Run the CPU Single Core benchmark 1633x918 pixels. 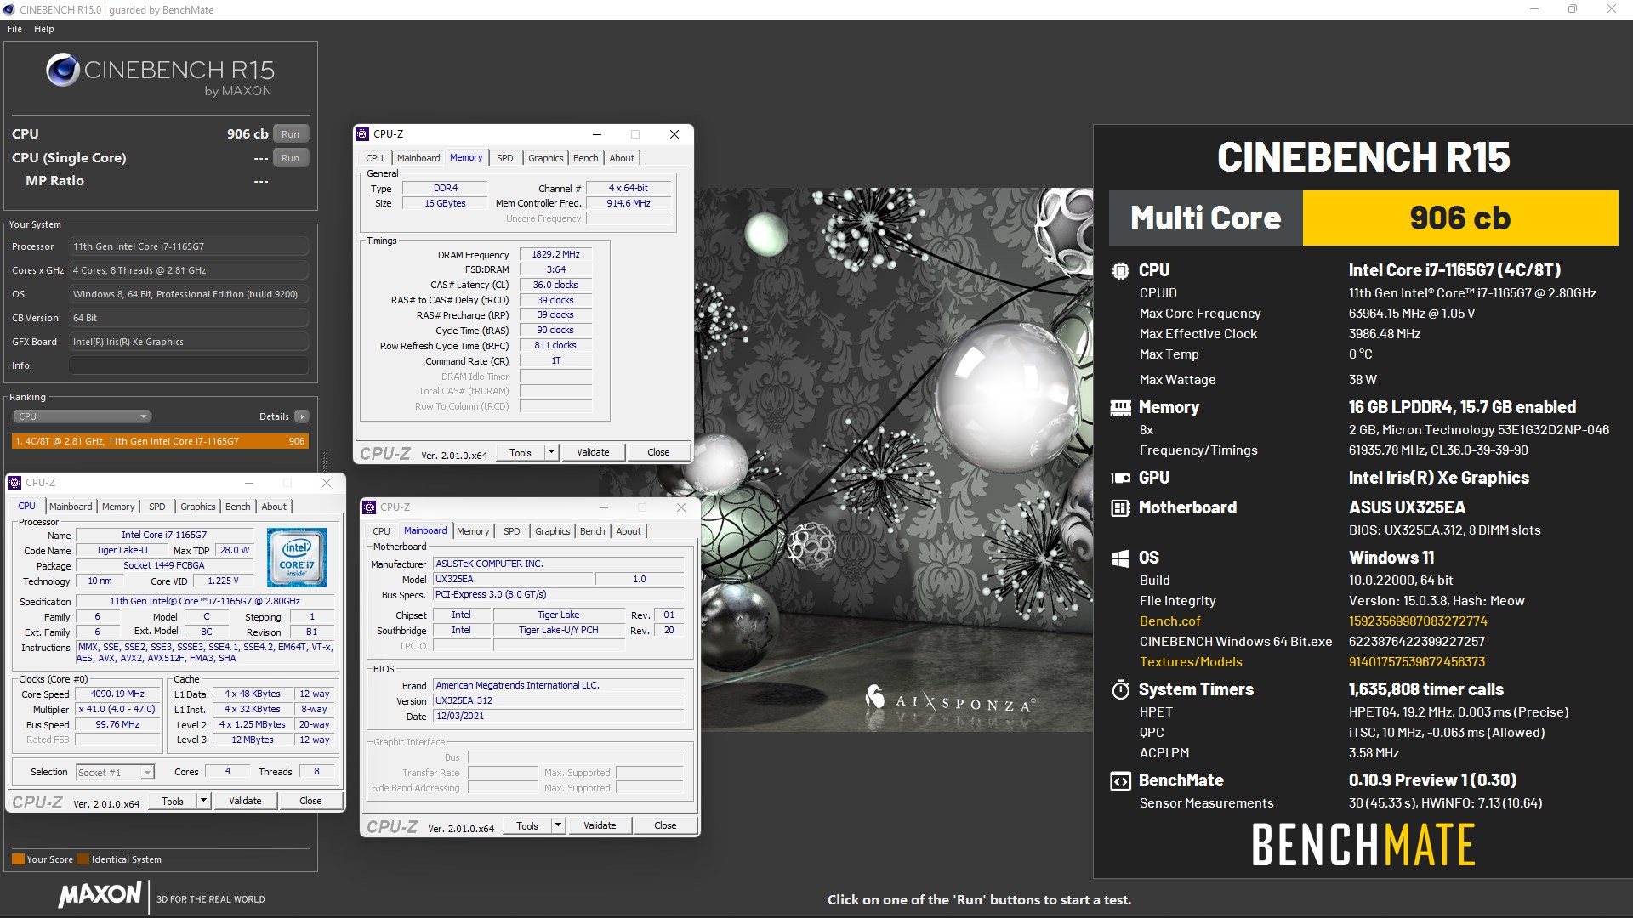291,158
